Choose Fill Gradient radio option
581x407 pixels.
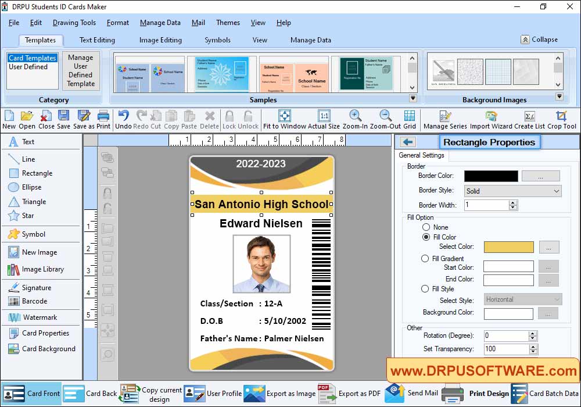[x=425, y=258]
